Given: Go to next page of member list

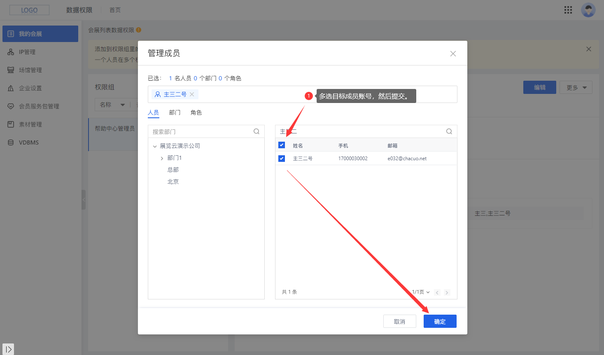Looking at the screenshot, I should tap(447, 292).
